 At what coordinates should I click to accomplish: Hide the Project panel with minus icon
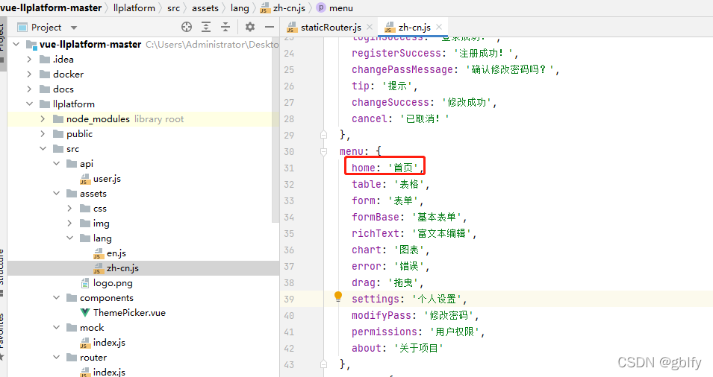pos(270,28)
